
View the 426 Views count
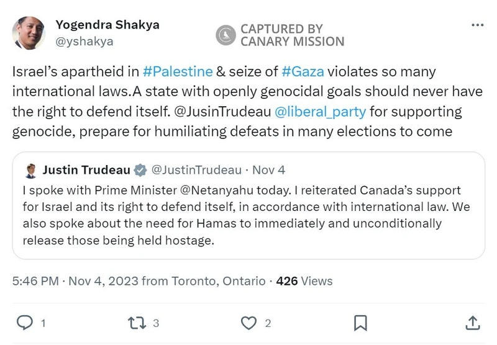coord(304,281)
